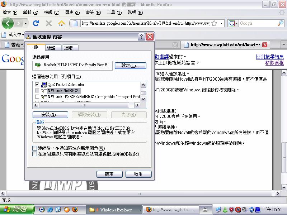This screenshot has height=215, width=287.
Task: Click the Google search input field
Action: [x=258, y=23]
